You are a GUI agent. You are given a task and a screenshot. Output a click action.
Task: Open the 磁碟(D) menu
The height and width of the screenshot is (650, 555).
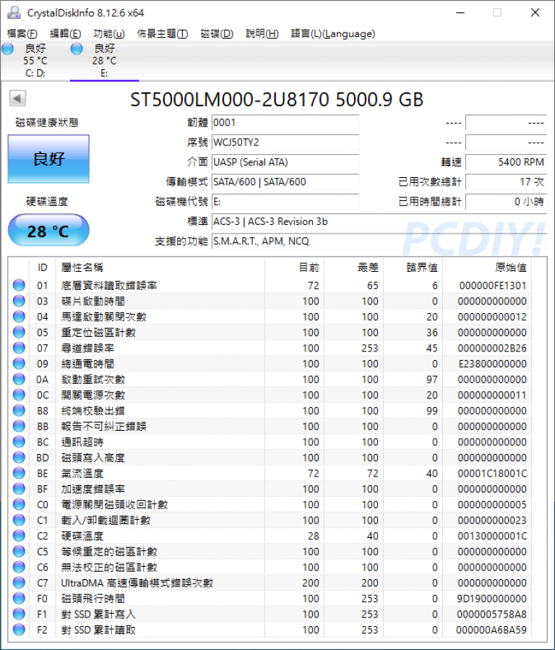pyautogui.click(x=217, y=33)
